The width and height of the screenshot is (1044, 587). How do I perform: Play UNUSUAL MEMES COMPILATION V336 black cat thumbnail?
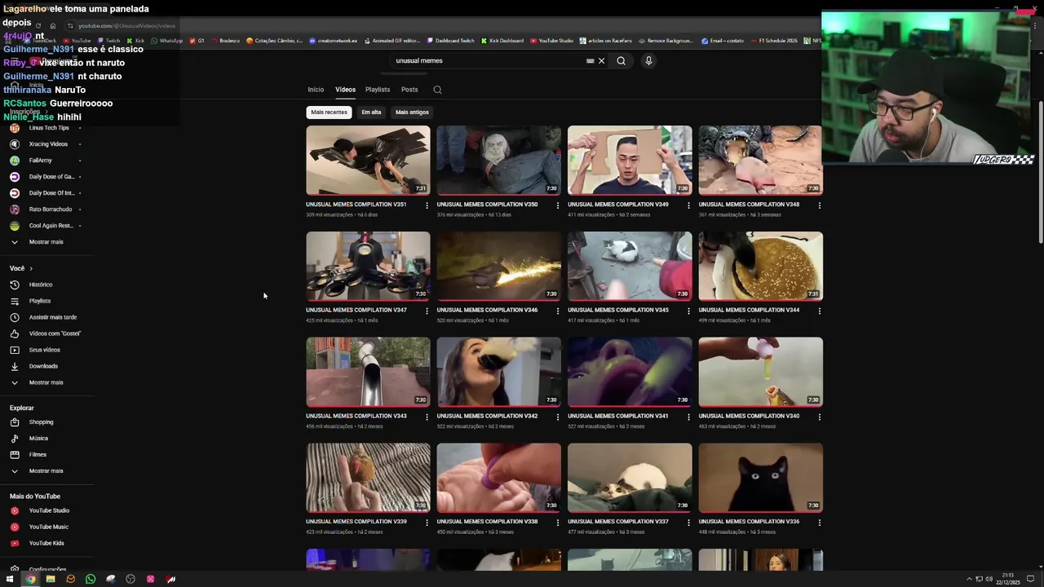point(760,478)
